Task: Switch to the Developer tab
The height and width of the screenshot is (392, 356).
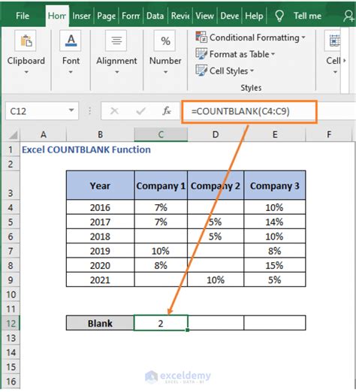Action: [229, 16]
